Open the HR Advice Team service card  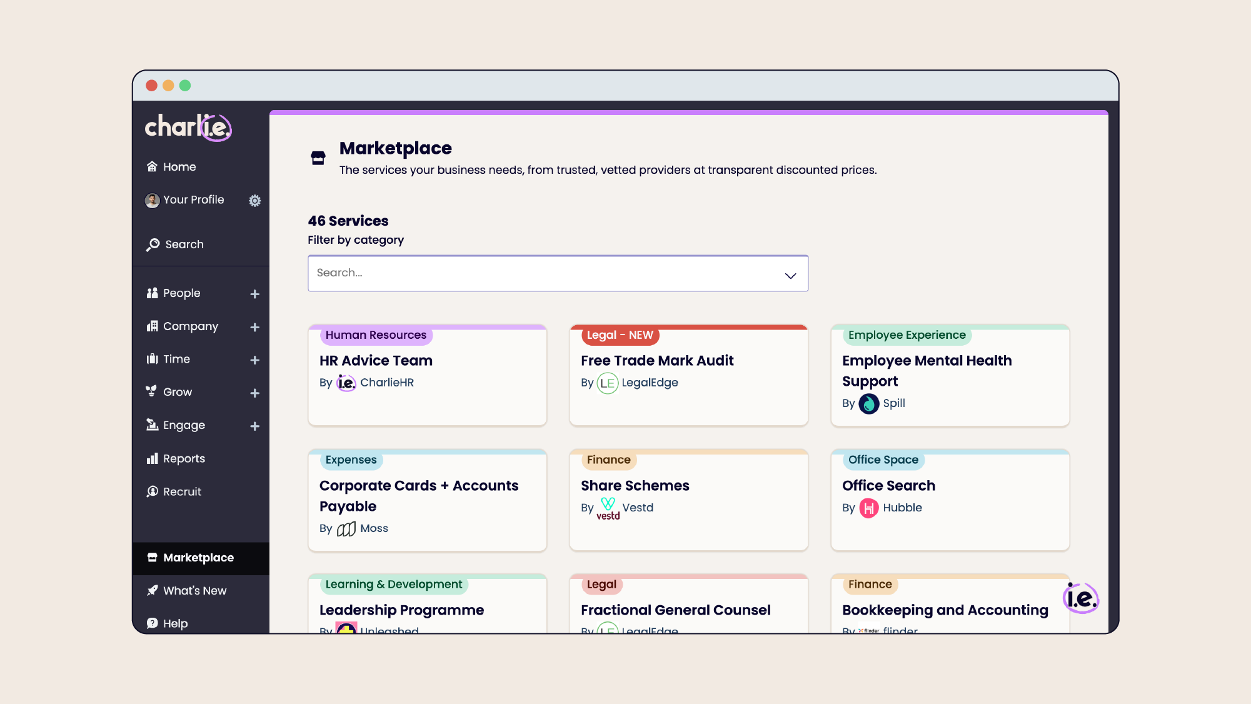(x=376, y=361)
